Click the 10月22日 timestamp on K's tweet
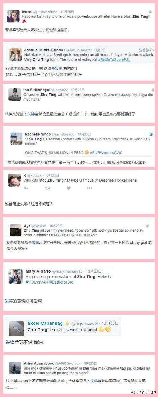The height and width of the screenshot is (397, 158). (x=52, y=175)
